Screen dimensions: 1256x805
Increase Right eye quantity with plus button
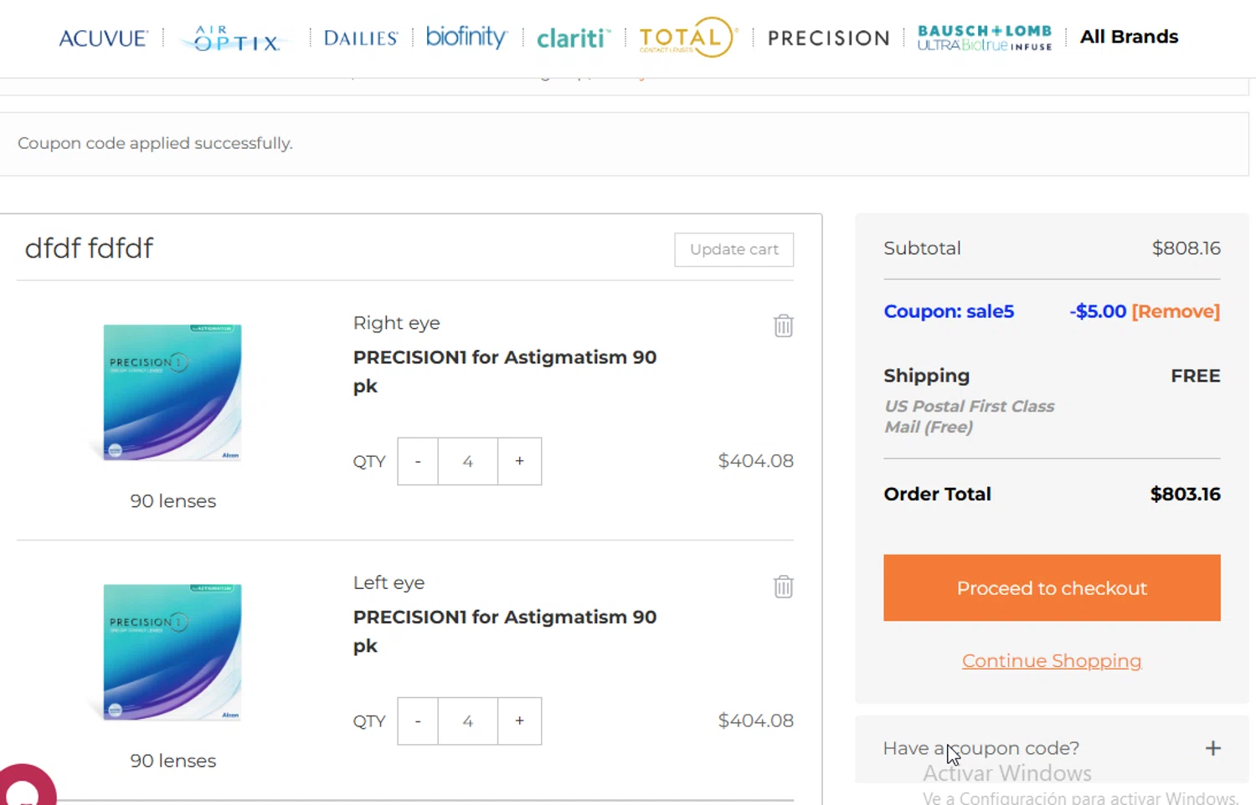(x=519, y=461)
